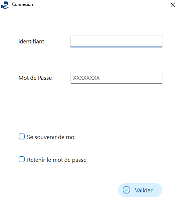Click the blue underline of the Identifiant field
This screenshot has height=224, width=179.
coord(116,47)
